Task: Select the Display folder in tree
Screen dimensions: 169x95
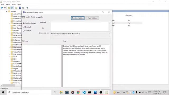Action: coord(16,31)
